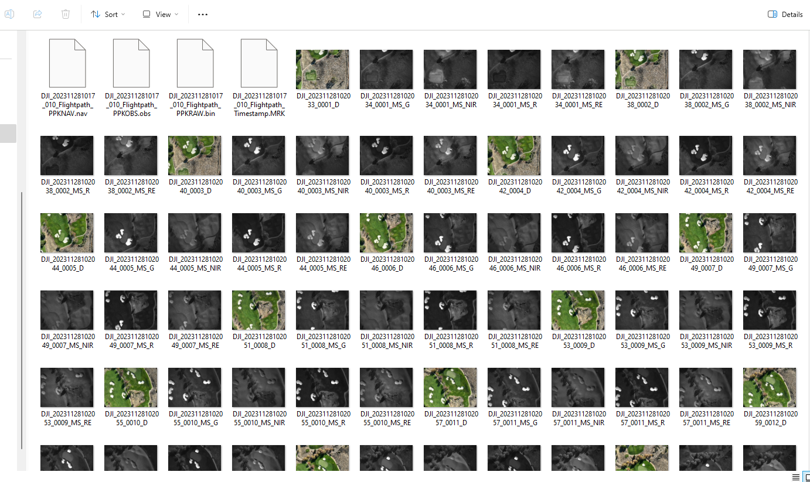
Task: Select thumbnail 40_0003_MS_RE
Action: click(x=450, y=156)
